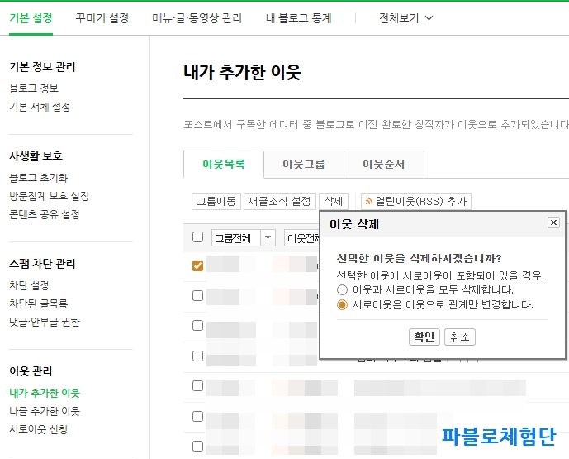
Task: Close the 이웃 삭제 dialog with X
Action: [553, 222]
